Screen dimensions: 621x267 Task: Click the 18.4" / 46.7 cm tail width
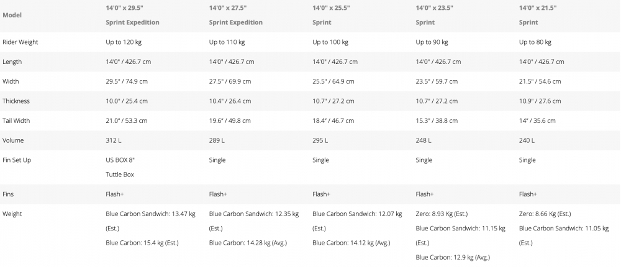(333, 120)
